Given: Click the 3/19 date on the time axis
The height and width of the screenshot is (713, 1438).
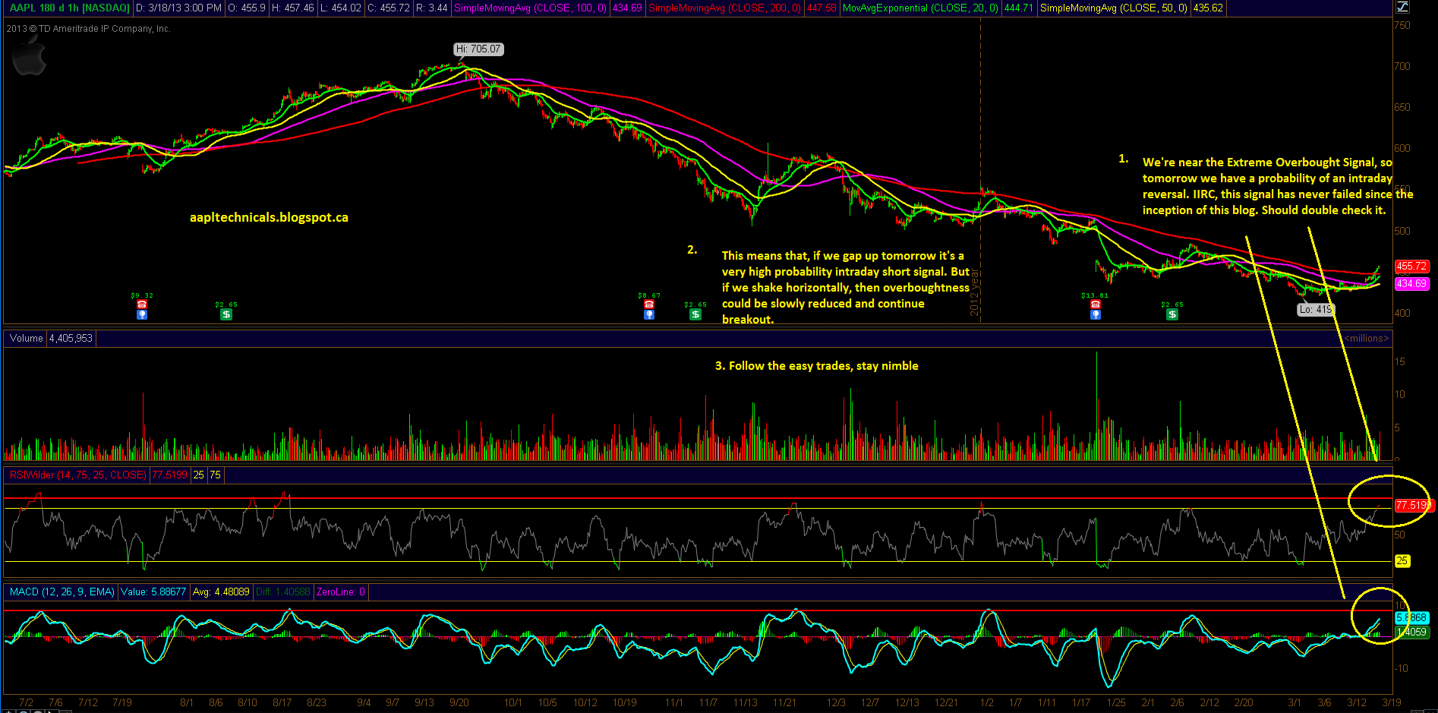Looking at the screenshot, I should (x=1391, y=702).
